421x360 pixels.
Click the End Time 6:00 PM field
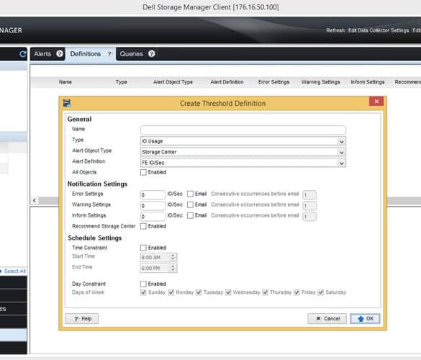pyautogui.click(x=155, y=268)
